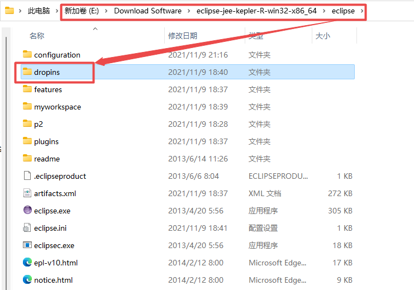
Task: Click 272 KB size of artifacts.xml
Action: (340, 193)
